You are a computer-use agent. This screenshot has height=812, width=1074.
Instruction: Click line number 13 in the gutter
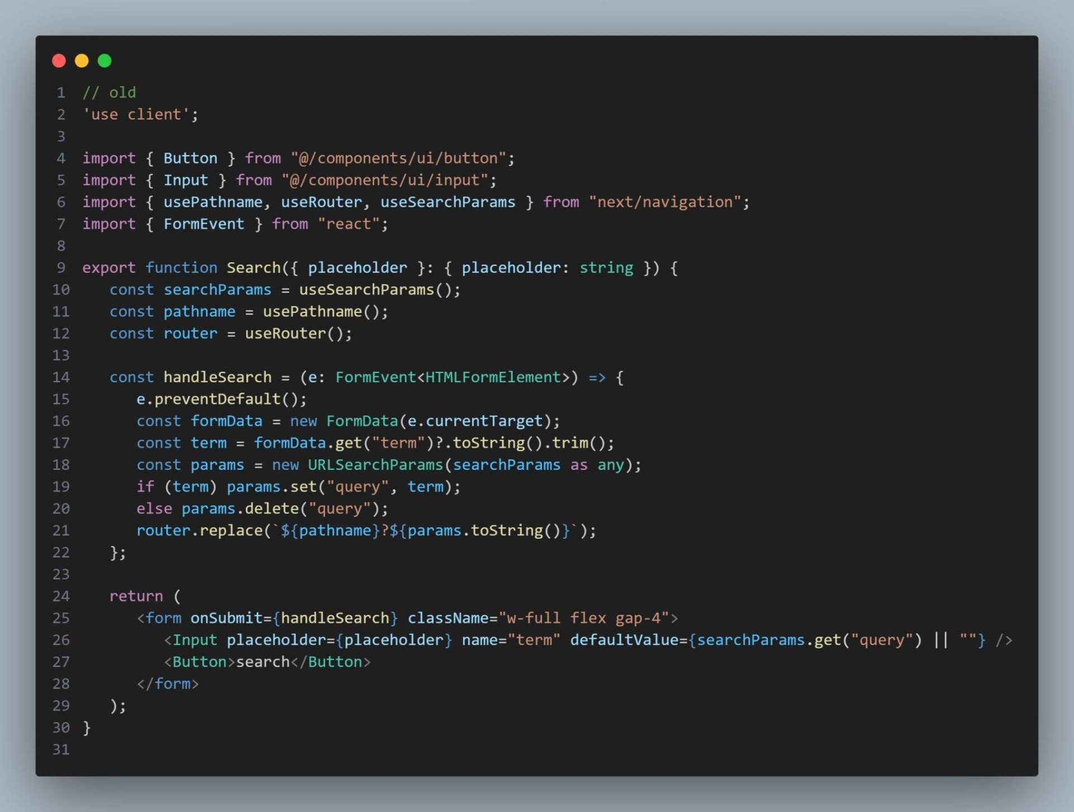(x=60, y=355)
